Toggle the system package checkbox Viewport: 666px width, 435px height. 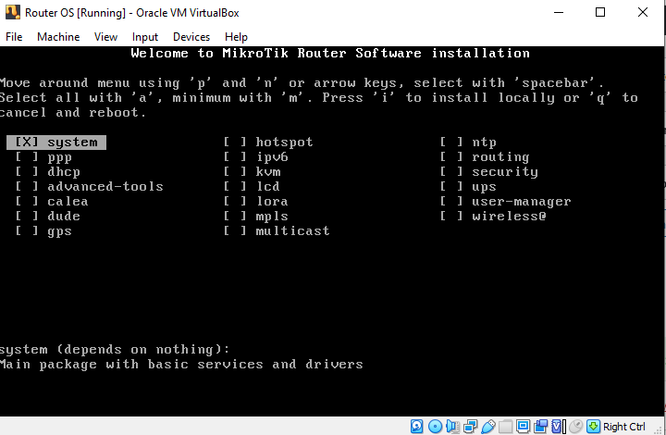point(27,142)
